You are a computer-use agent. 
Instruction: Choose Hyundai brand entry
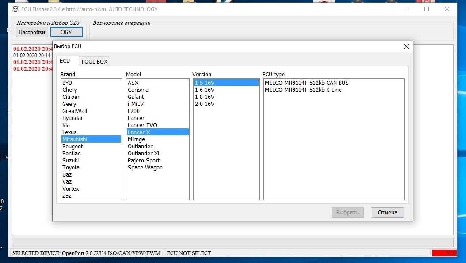(73, 118)
